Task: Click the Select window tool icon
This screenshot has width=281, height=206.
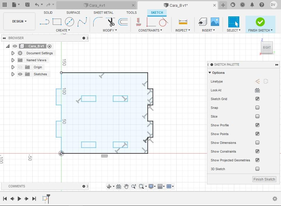Action: point(233,22)
